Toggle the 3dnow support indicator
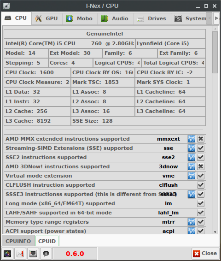The image size is (221, 261). tap(201, 166)
